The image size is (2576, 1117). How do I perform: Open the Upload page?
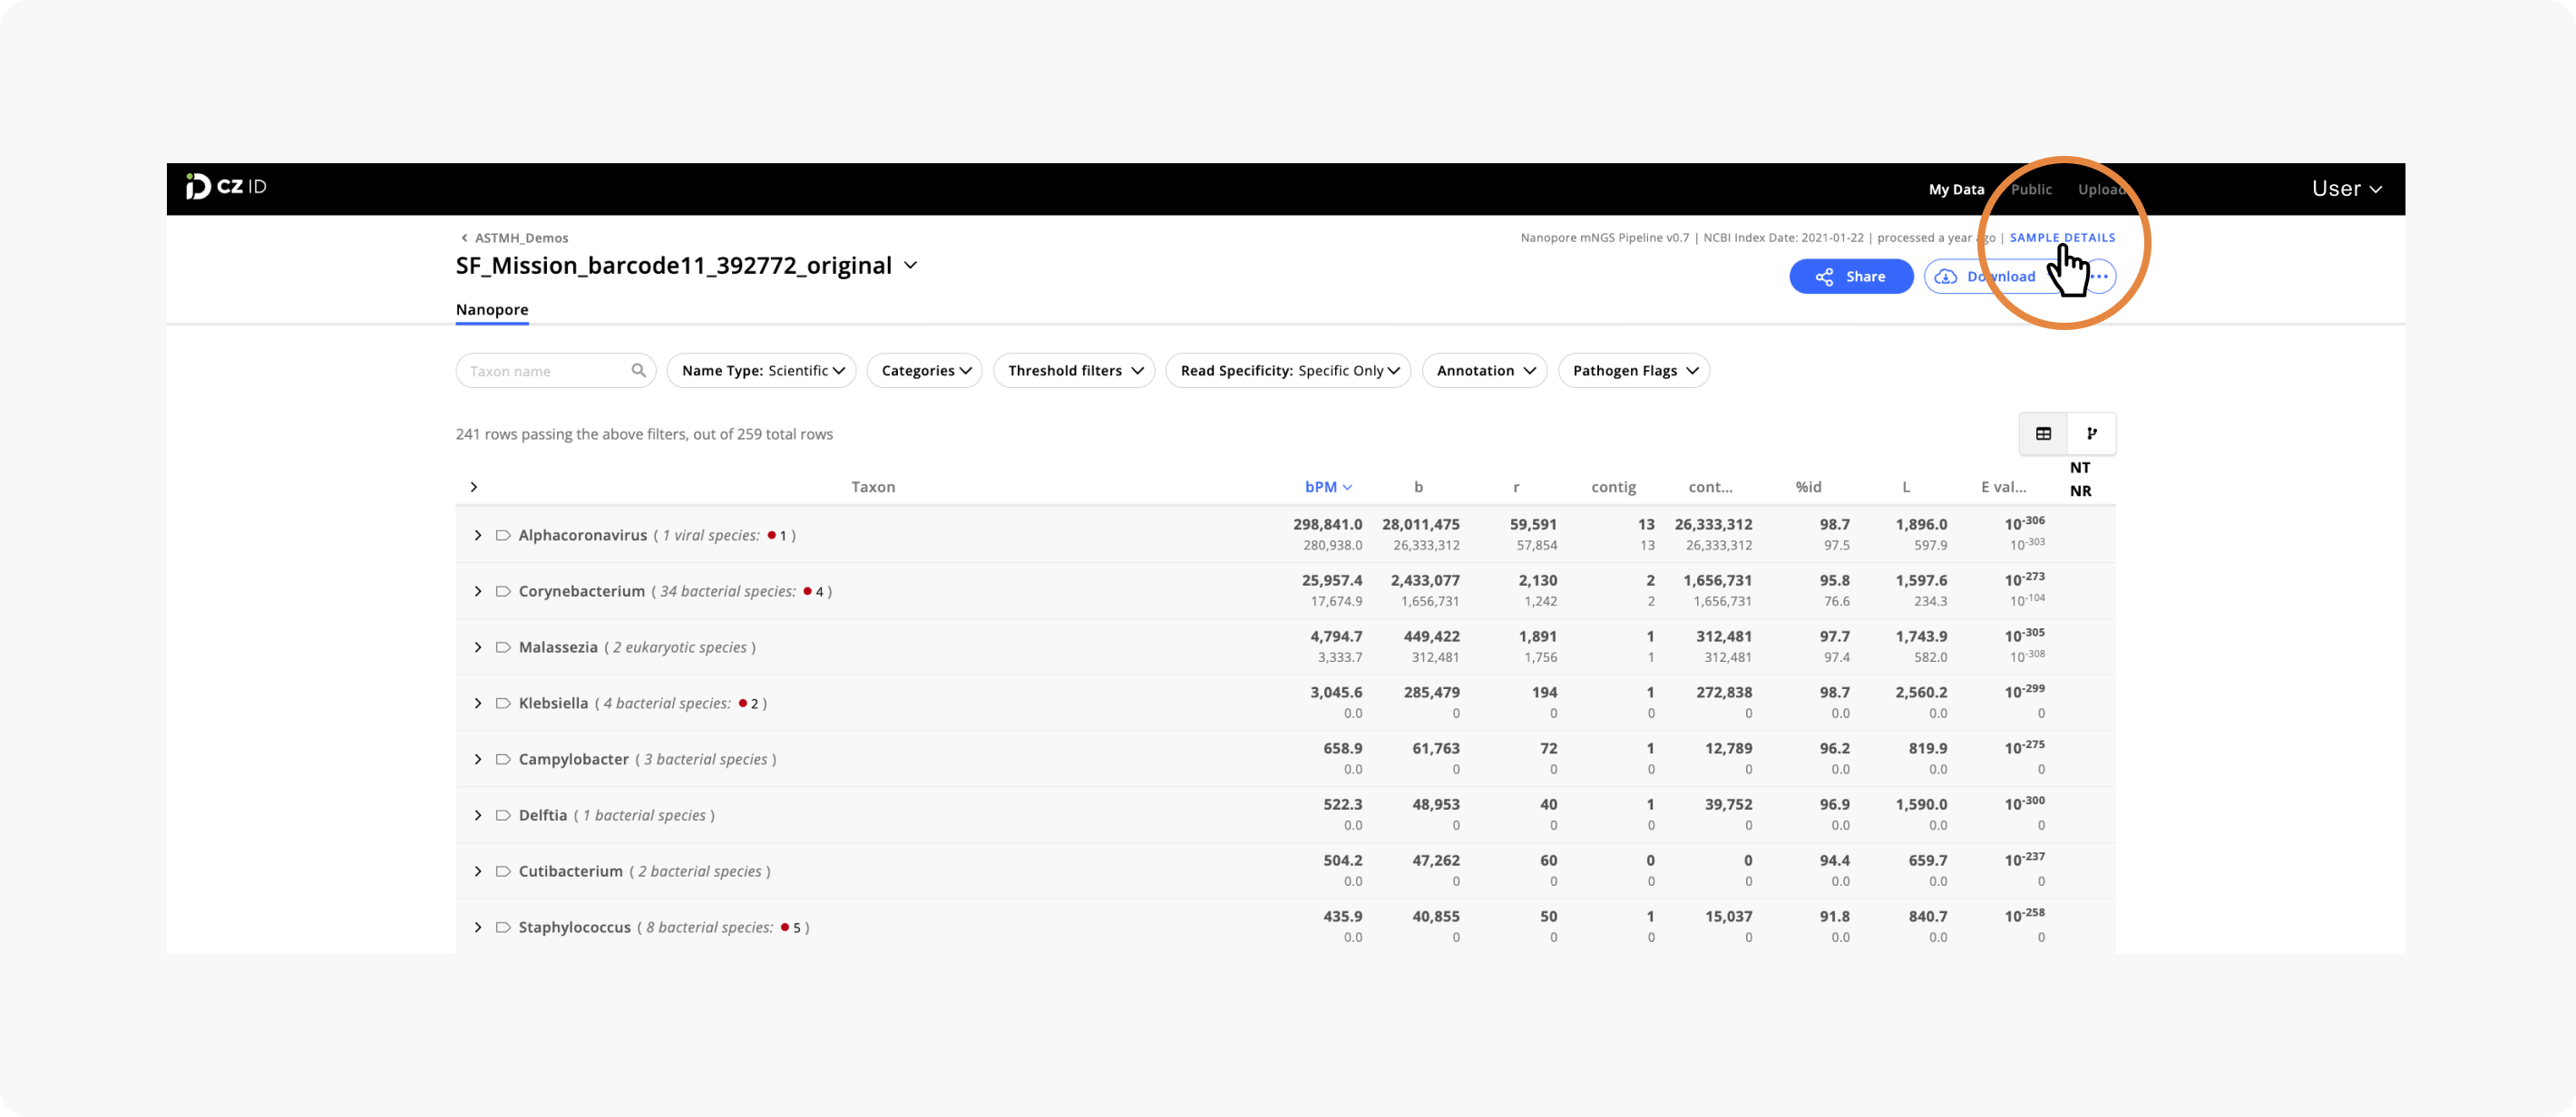point(2101,189)
